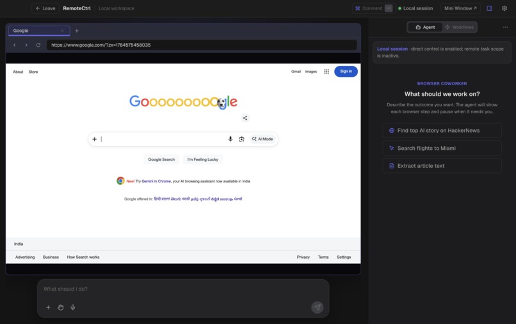Open the Command shortcut control
516x324 pixels.
click(x=373, y=8)
